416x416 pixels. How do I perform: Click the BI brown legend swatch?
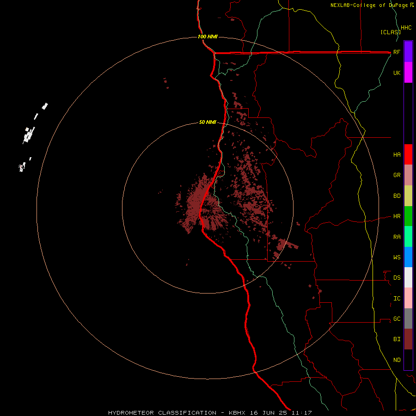[408, 339]
